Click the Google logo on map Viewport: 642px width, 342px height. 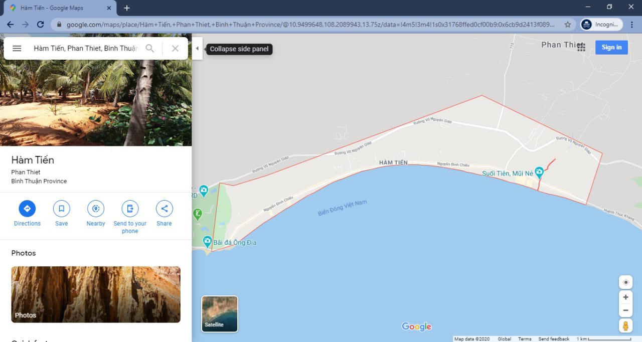pos(416,326)
